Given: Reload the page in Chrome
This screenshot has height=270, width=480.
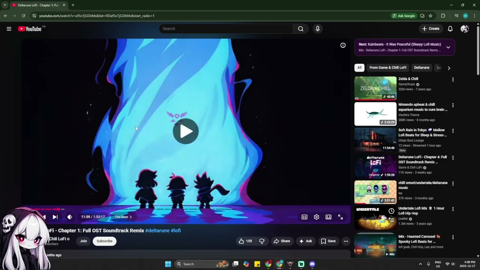Looking at the screenshot, I should [x=23, y=16].
